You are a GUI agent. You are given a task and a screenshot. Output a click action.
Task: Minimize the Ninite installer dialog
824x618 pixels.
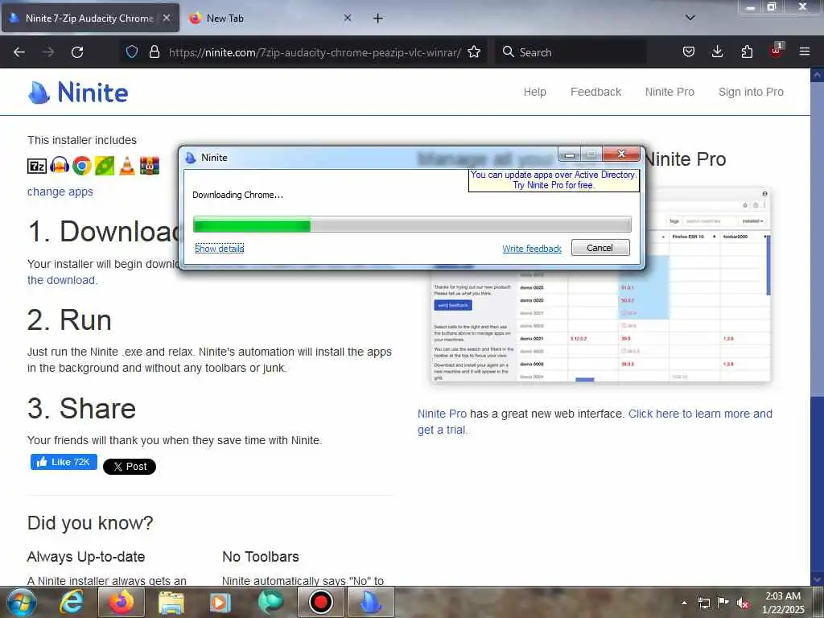coord(569,154)
